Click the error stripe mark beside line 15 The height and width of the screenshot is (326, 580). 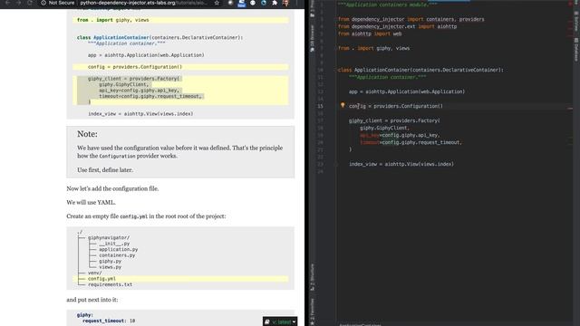pos(570,109)
